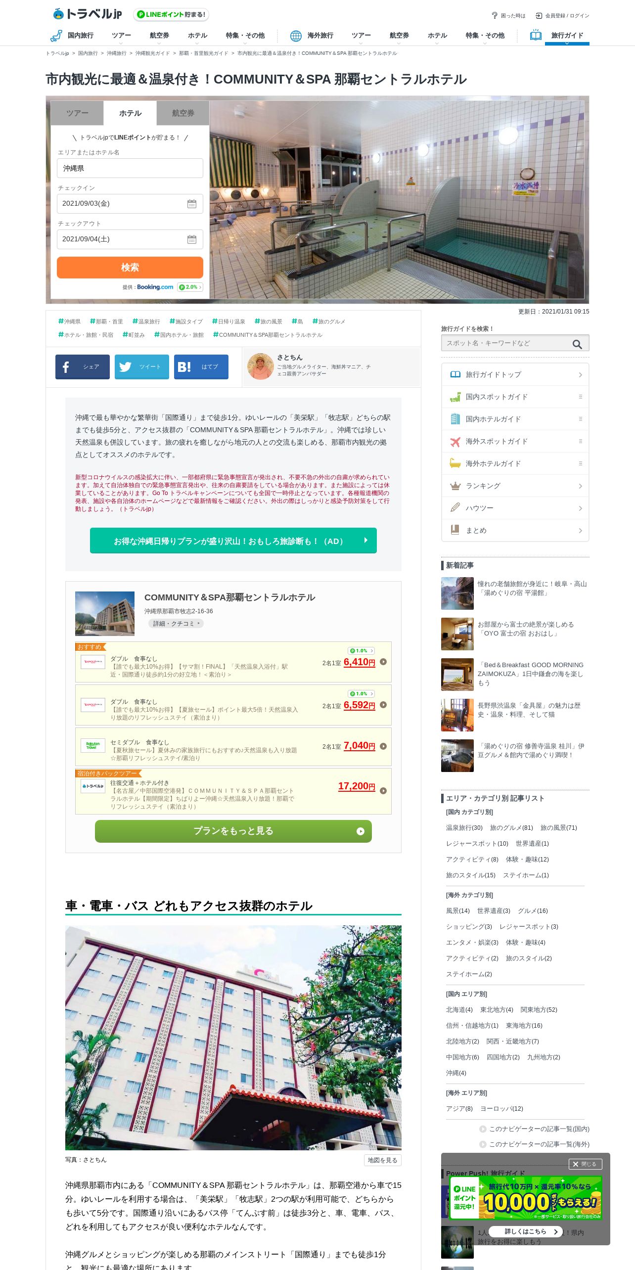Click arrow icon next to 17,200円 price
The width and height of the screenshot is (635, 1270).
(x=383, y=791)
